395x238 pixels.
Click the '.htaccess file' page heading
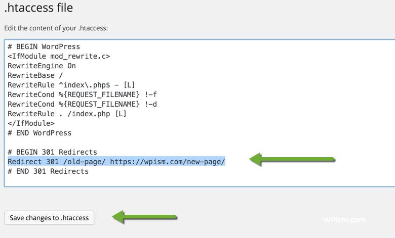coord(38,8)
